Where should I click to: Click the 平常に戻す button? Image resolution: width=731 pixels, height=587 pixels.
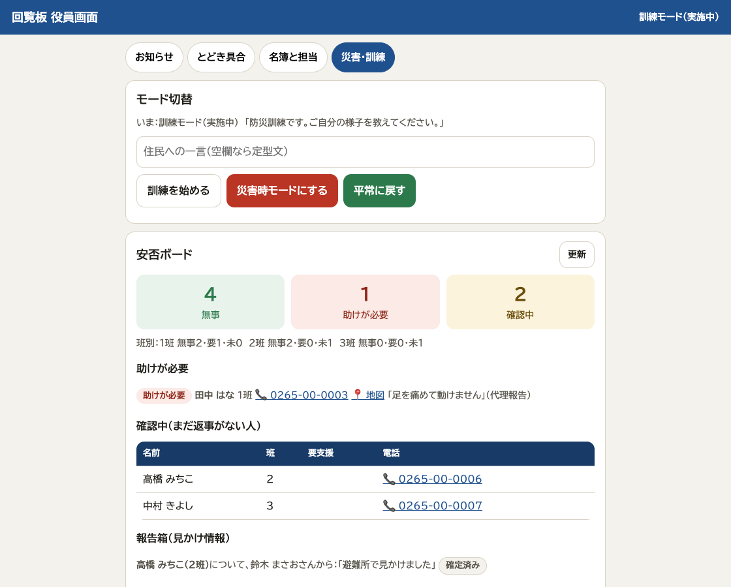click(379, 190)
